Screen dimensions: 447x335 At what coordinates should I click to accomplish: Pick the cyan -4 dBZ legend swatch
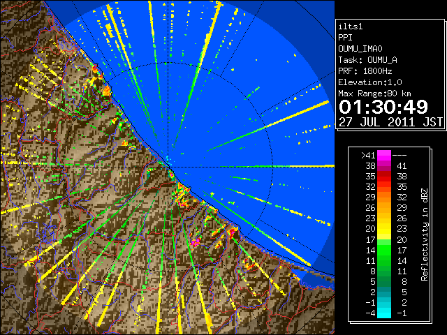pyautogui.click(x=384, y=313)
